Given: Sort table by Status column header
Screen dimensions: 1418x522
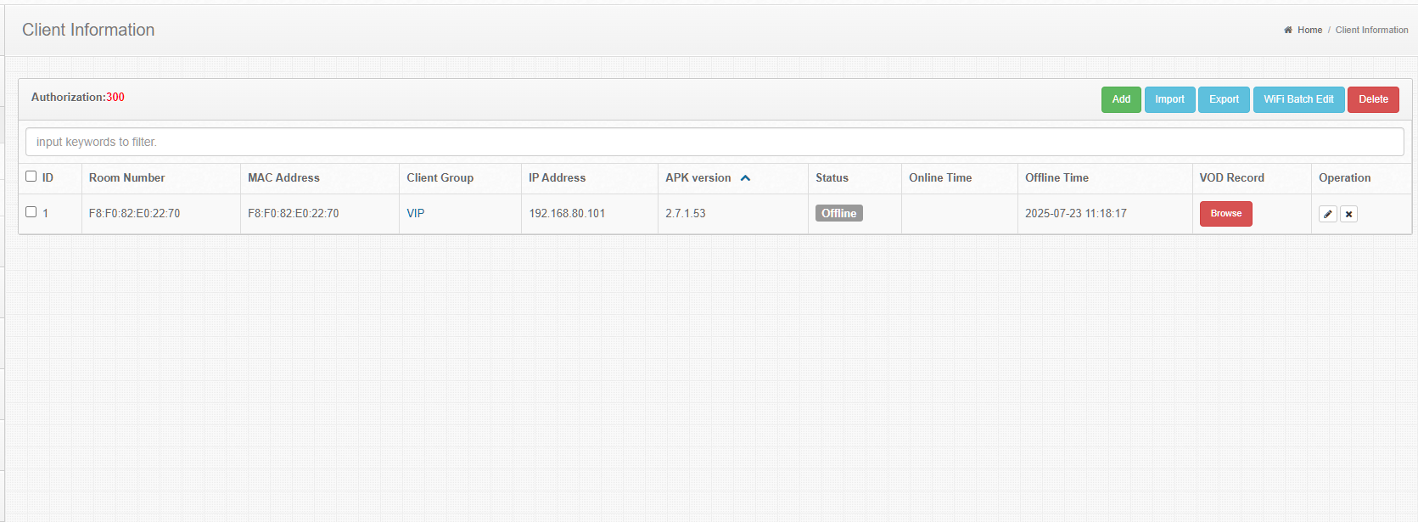Looking at the screenshot, I should (x=832, y=177).
